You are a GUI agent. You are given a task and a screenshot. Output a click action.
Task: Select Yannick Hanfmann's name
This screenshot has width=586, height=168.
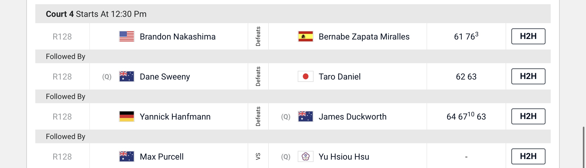coord(175,117)
